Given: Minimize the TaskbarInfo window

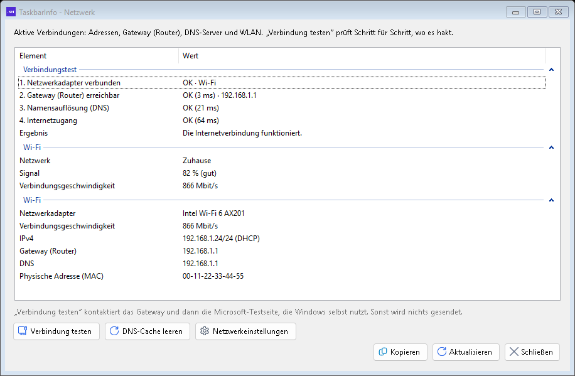Looking at the screenshot, I should [x=515, y=12].
